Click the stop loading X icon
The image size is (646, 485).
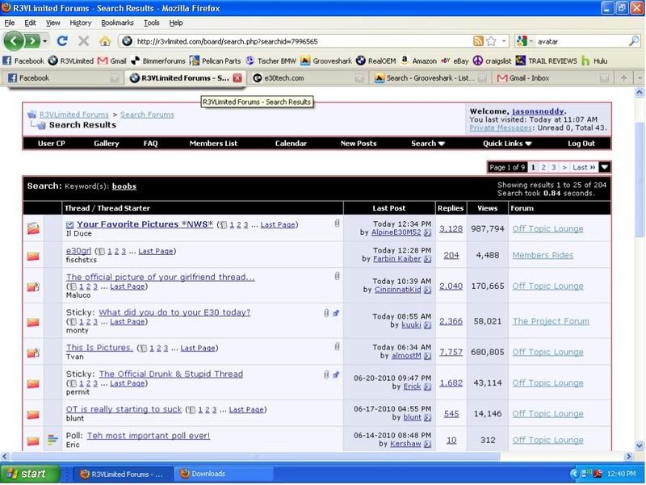84,41
